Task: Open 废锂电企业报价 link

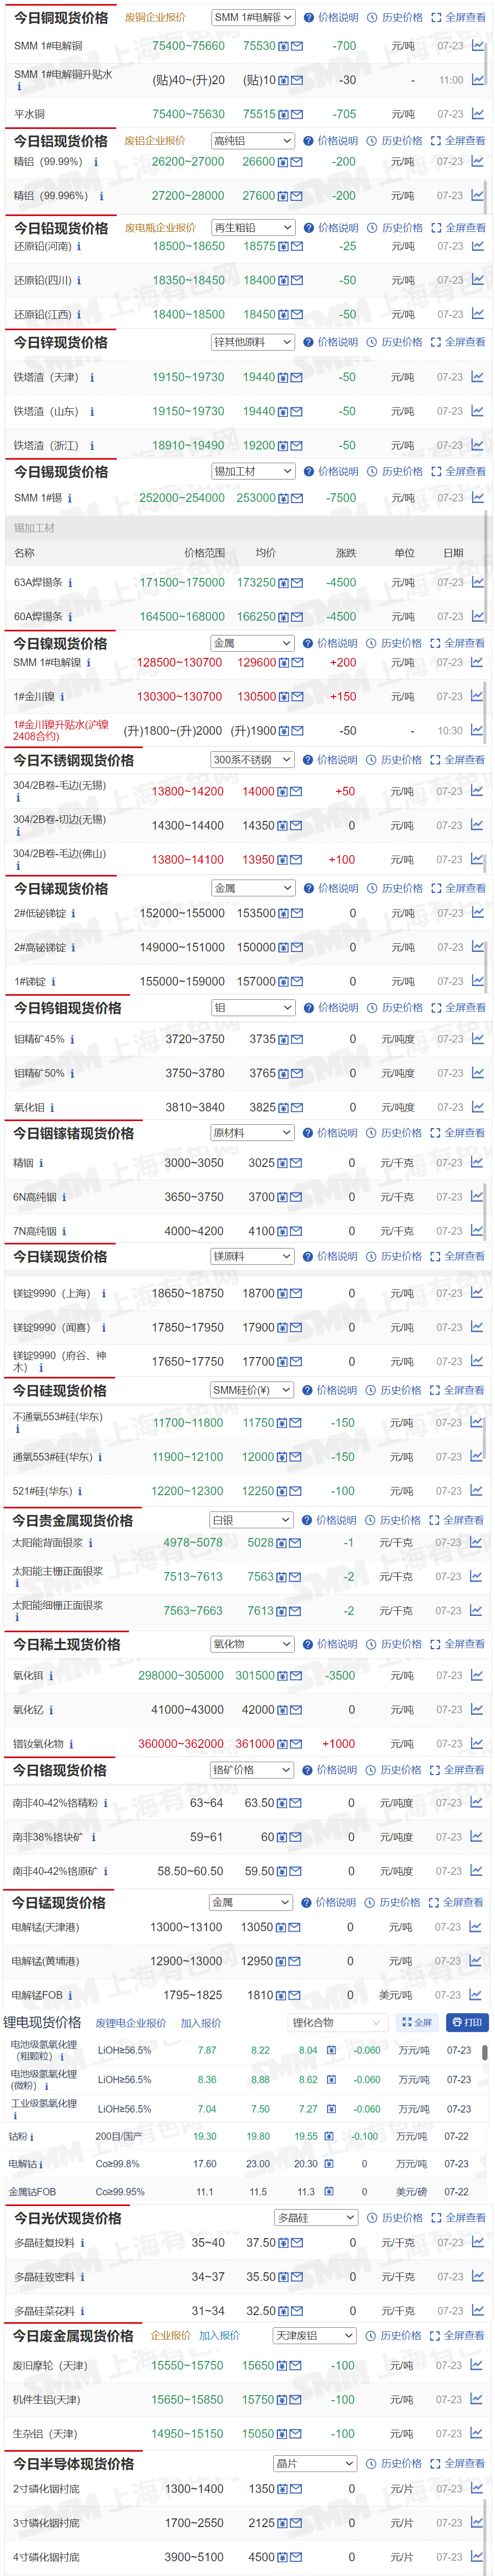Action: (x=131, y=2023)
